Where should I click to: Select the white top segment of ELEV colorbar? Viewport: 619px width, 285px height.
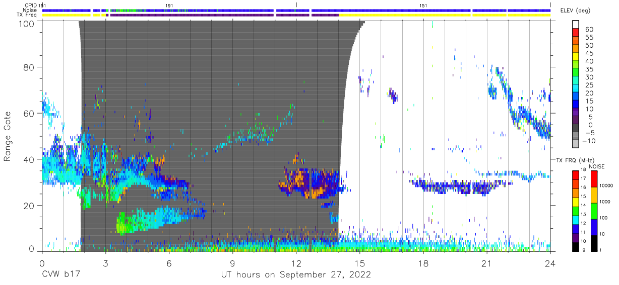tap(576, 25)
